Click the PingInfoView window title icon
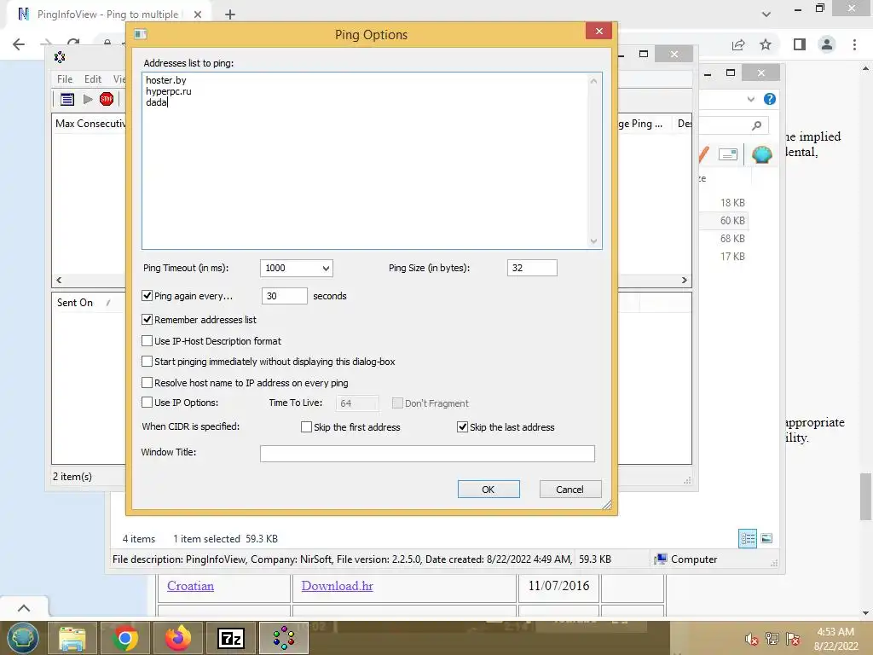The height and width of the screenshot is (655, 873). coord(60,57)
